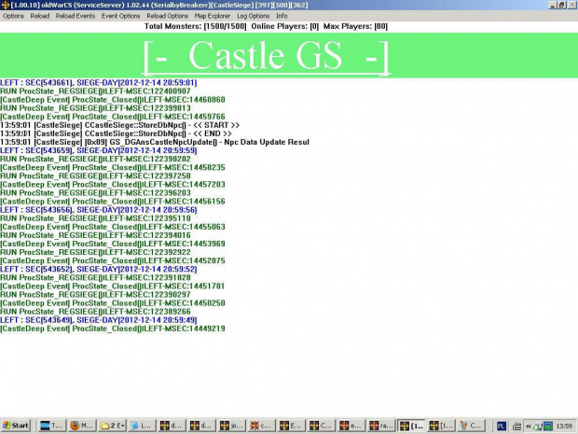Open the Options menu
This screenshot has height=434, width=578.
(x=13, y=16)
